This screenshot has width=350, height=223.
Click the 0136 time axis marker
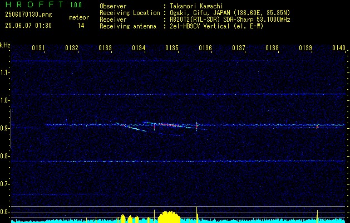(205, 47)
